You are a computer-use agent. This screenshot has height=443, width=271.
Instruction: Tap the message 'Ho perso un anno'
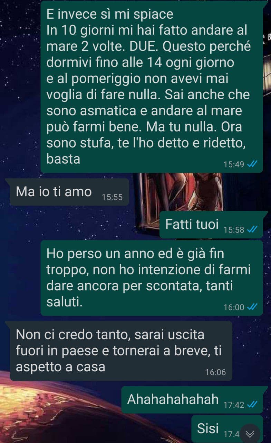coord(152,278)
